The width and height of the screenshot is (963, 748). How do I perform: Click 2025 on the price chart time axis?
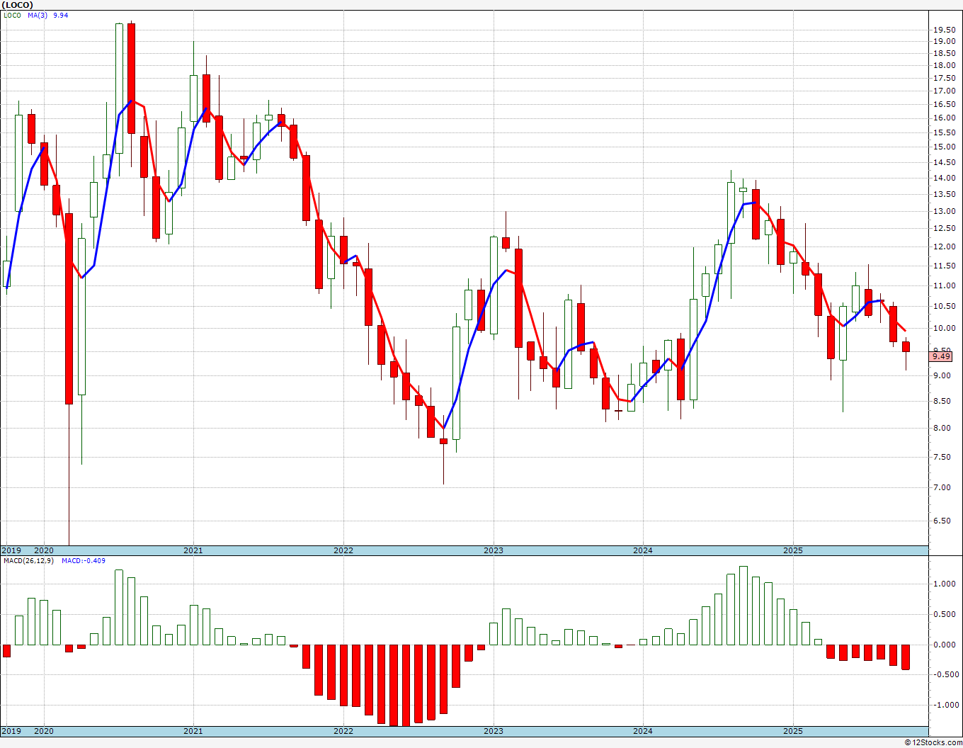[x=793, y=550]
